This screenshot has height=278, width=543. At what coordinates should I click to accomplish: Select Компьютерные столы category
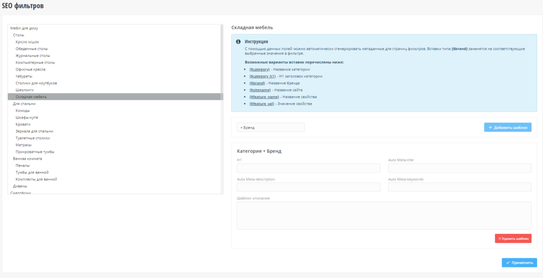click(35, 63)
